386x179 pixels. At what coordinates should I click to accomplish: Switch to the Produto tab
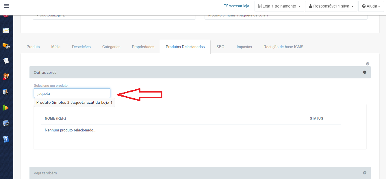[x=33, y=47]
